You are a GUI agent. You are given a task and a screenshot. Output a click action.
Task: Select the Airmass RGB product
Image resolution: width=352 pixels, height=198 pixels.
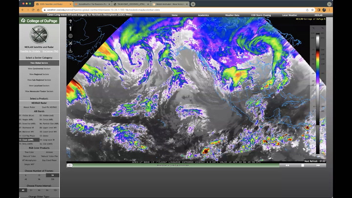[x=49, y=152]
